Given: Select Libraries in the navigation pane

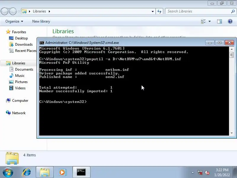Looking at the screenshot, I should (19, 63).
